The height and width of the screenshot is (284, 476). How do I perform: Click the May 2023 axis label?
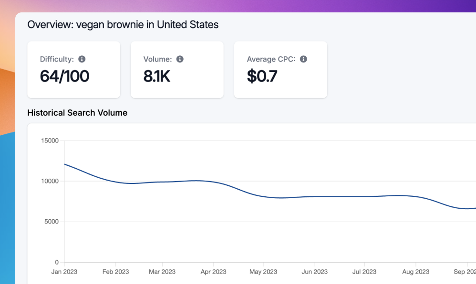coord(263,272)
